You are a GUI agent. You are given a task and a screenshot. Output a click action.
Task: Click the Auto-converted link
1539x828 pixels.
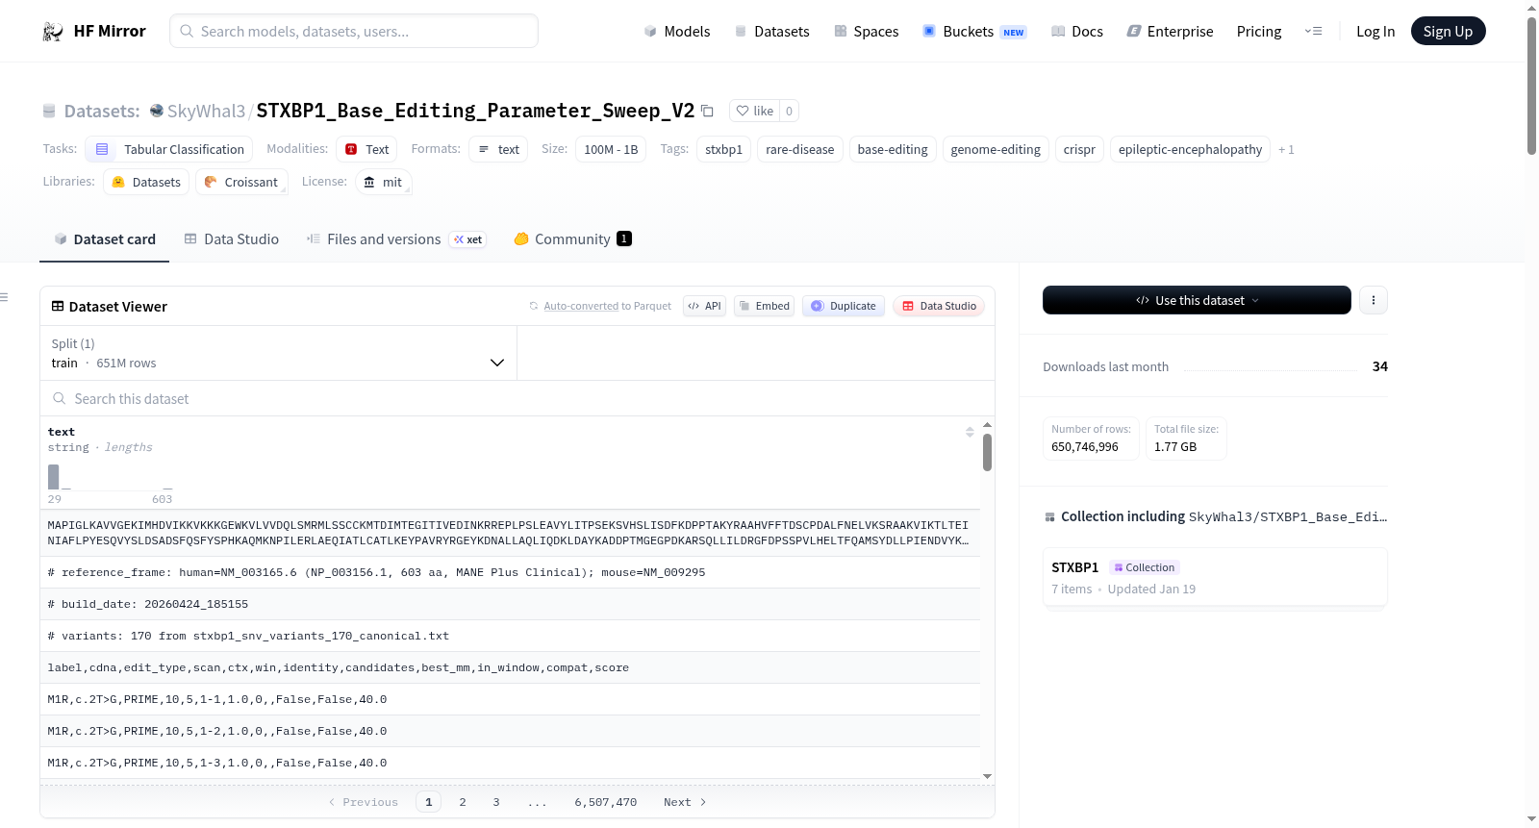click(x=581, y=306)
